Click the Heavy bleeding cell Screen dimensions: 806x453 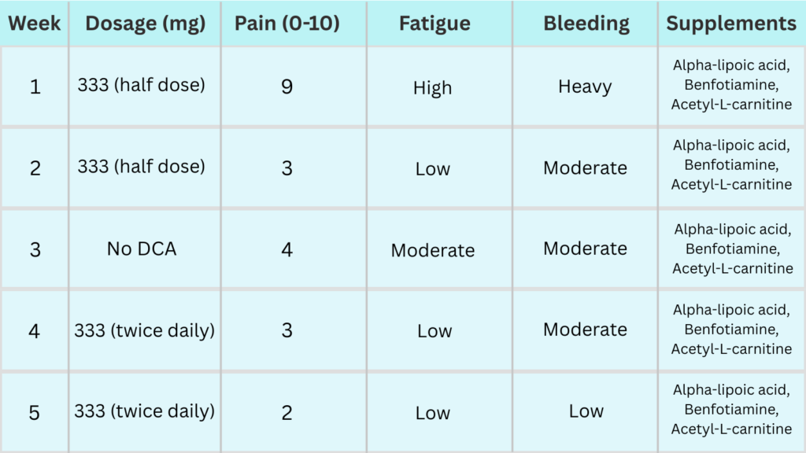click(x=586, y=87)
